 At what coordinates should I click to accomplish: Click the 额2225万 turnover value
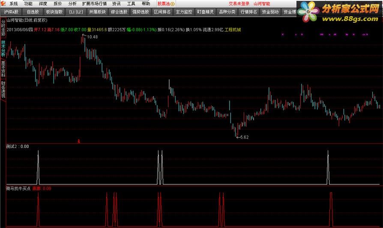117,30
